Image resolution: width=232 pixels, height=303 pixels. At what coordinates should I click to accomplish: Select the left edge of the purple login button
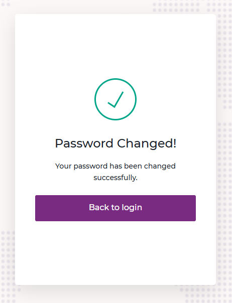point(36,208)
